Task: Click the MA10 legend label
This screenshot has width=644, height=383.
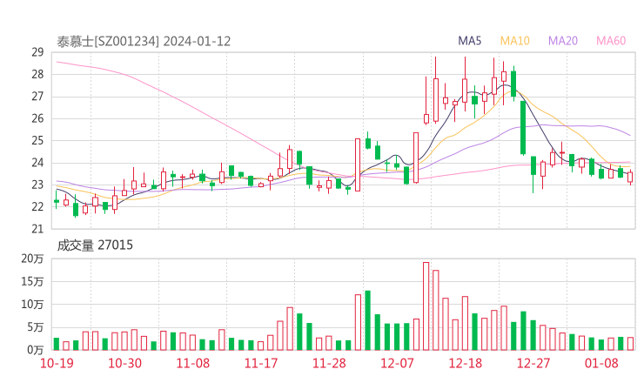Action: [x=514, y=41]
